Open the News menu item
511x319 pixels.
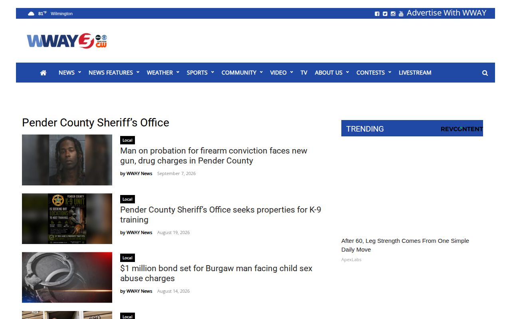[67, 73]
